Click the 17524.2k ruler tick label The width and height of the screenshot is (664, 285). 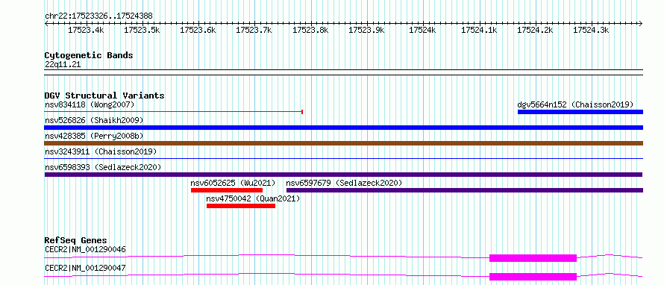pyautogui.click(x=535, y=31)
